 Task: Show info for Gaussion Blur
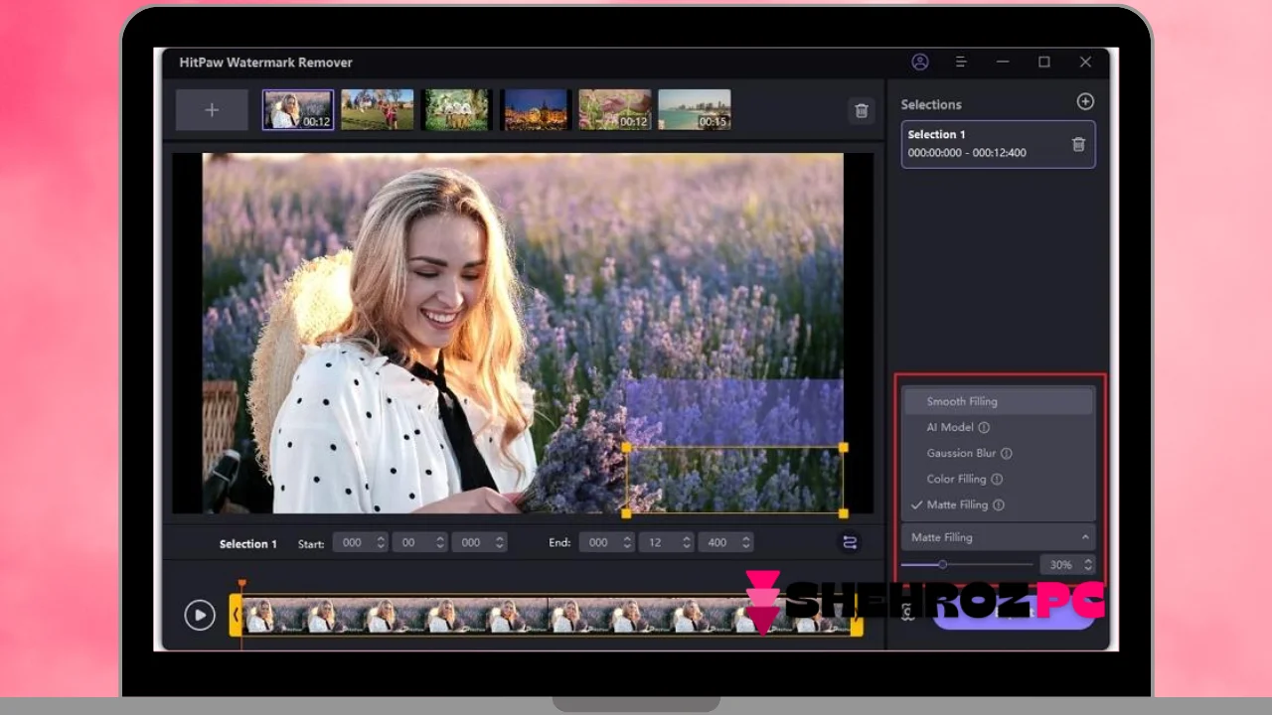(1006, 453)
